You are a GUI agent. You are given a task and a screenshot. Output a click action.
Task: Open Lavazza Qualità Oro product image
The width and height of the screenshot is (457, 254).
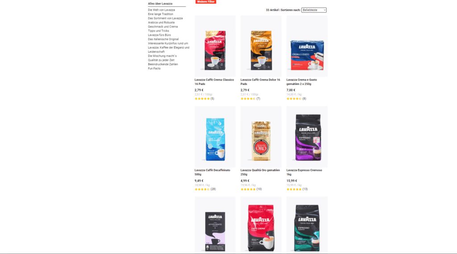[261, 137]
